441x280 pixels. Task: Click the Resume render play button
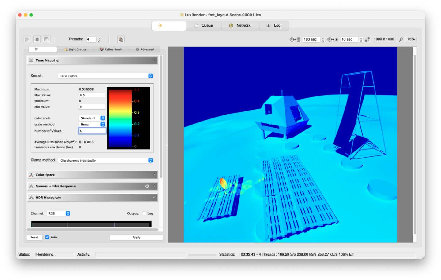[27, 39]
